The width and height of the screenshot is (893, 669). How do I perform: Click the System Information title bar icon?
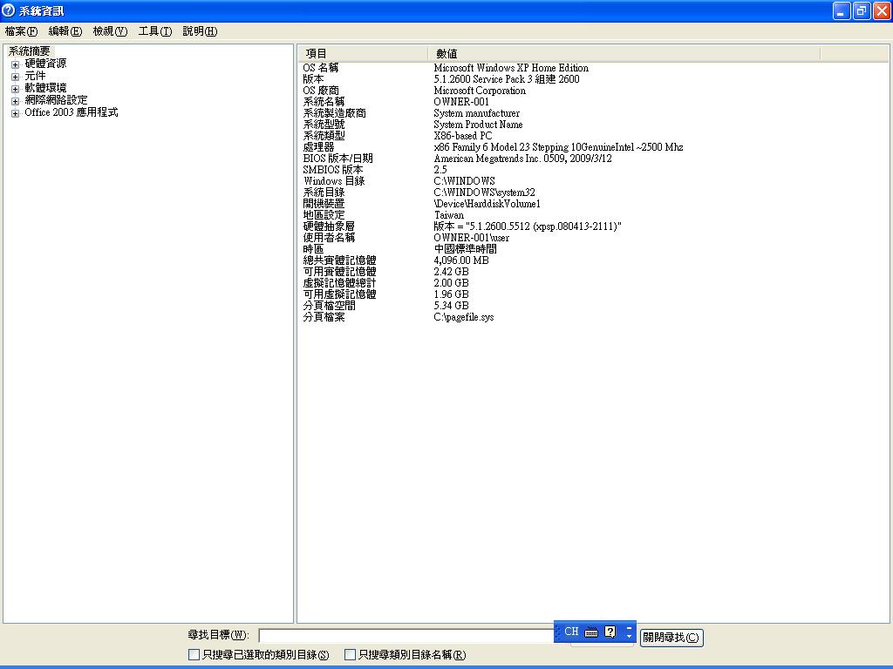8,10
